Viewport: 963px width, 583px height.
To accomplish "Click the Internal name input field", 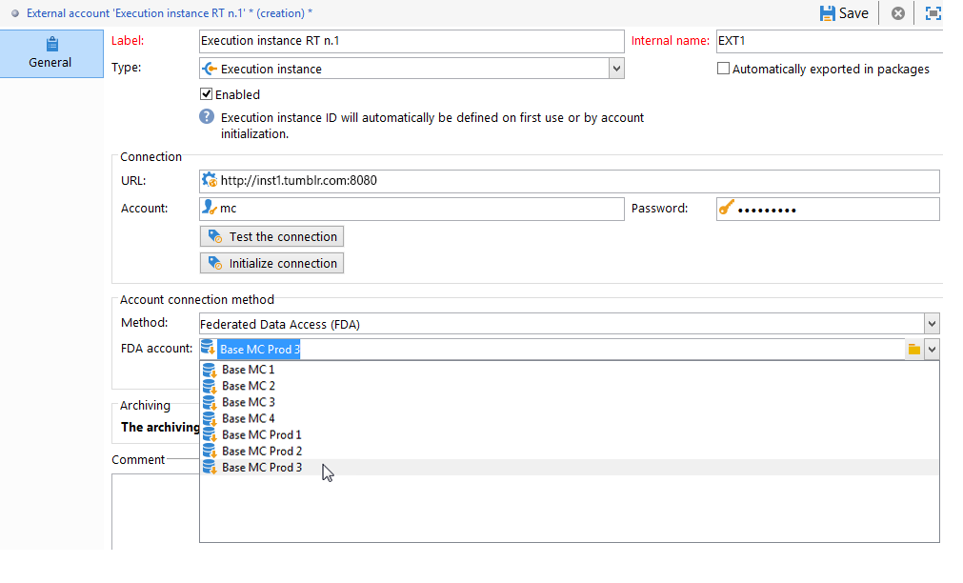I will (x=829, y=41).
